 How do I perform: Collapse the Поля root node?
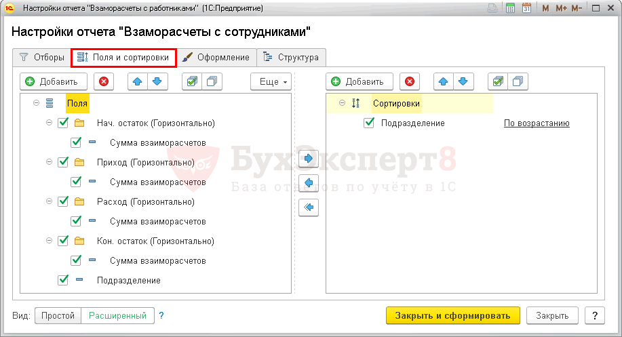tap(36, 103)
